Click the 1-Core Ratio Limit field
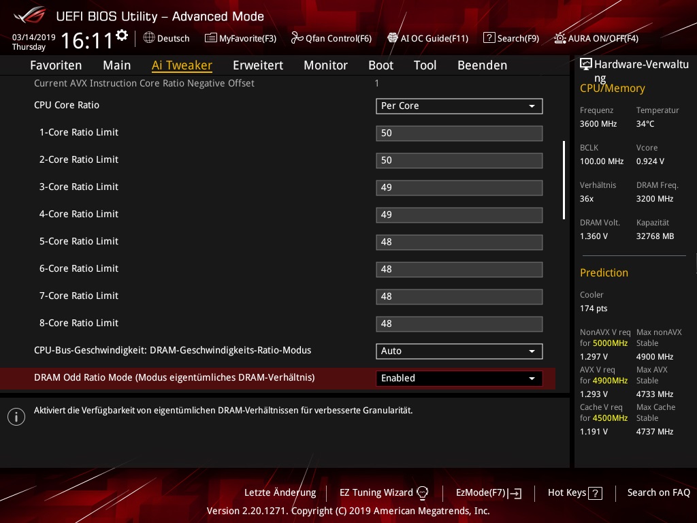 pos(459,133)
